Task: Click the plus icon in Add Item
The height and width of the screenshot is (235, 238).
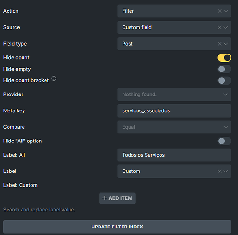Action: point(105,198)
